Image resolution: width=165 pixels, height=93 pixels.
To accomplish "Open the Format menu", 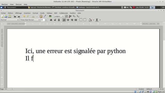I will pos(35,13).
